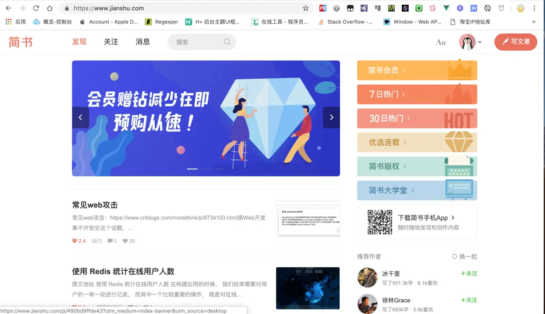Select the second carousel slide dot
The image size is (545, 314).
206,168
